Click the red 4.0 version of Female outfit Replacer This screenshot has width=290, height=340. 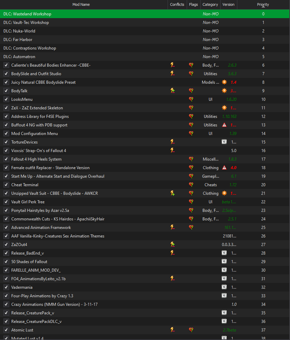click(x=234, y=168)
